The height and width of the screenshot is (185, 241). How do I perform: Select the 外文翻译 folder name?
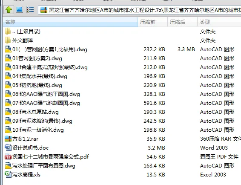click(23, 40)
